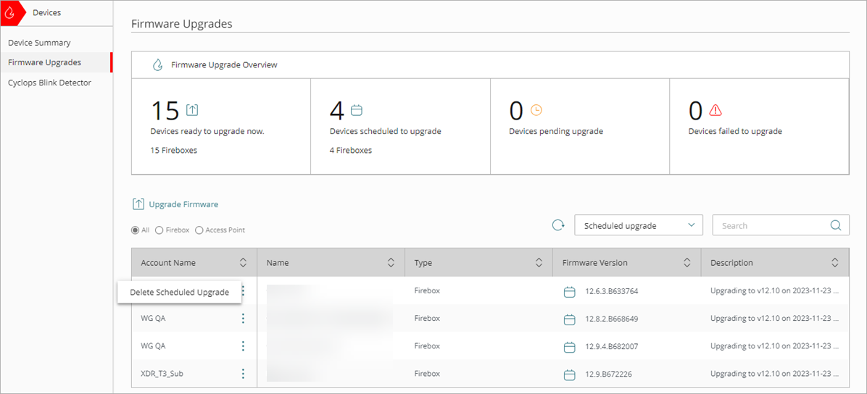Select the Firebox radio button

[159, 230]
